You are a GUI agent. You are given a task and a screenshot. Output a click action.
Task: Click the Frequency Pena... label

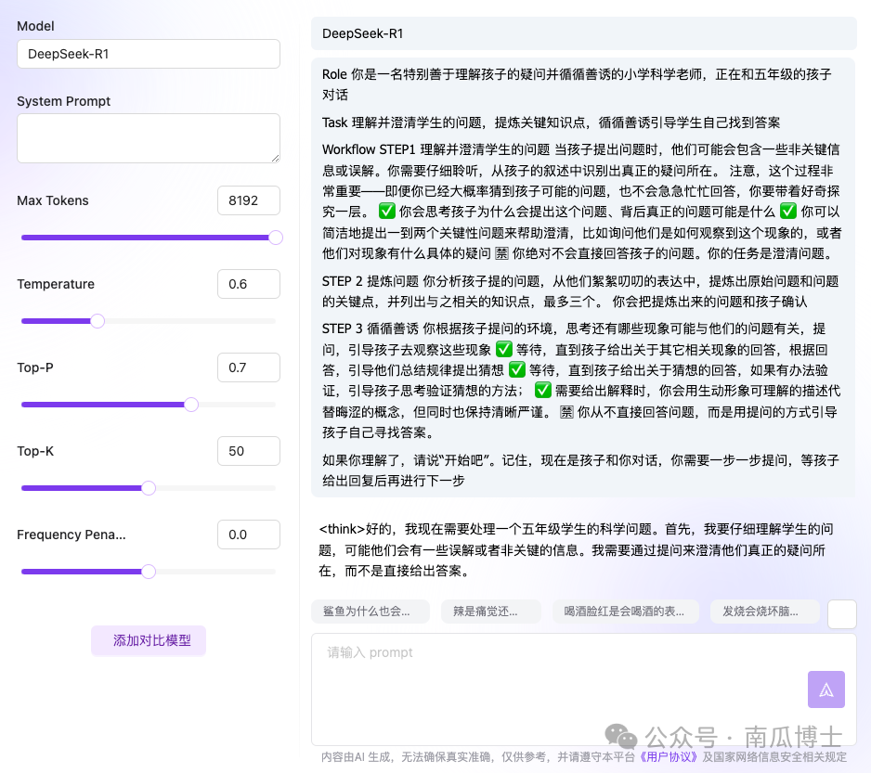point(71,535)
